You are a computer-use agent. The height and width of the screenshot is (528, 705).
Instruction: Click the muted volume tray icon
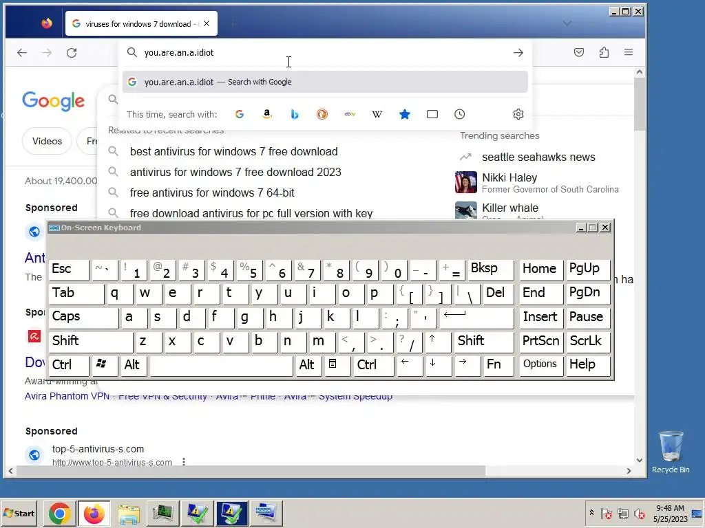(x=639, y=514)
